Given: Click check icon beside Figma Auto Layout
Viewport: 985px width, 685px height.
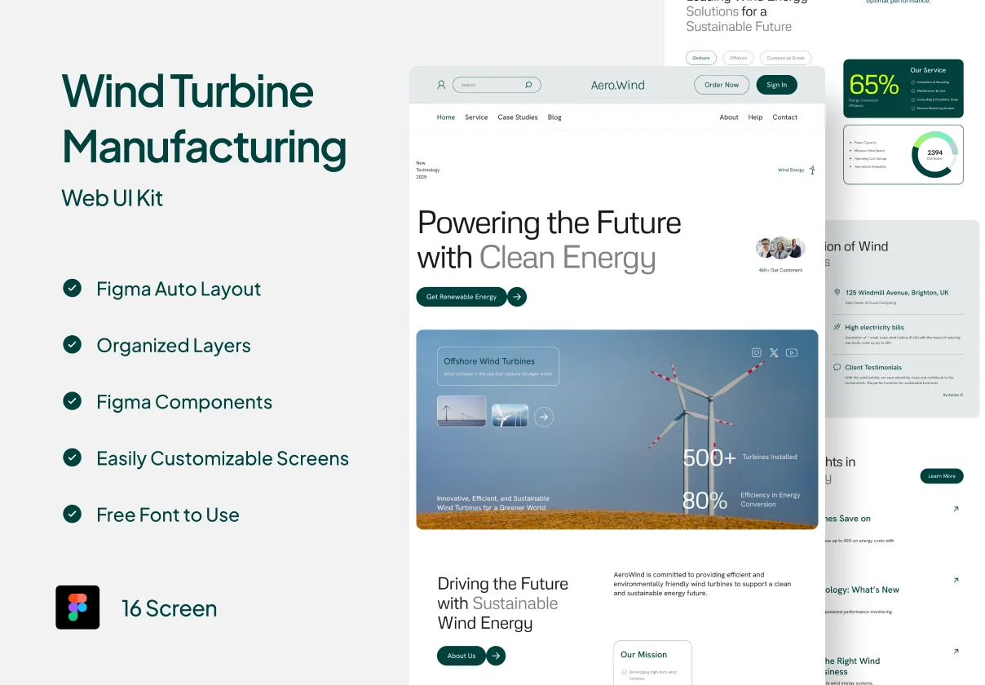Looking at the screenshot, I should point(73,288).
